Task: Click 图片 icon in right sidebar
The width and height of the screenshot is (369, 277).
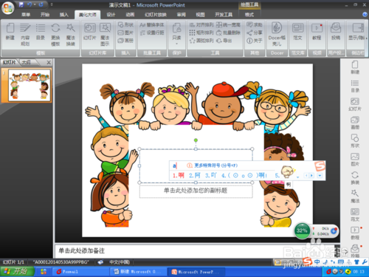Action: pyautogui.click(x=355, y=160)
